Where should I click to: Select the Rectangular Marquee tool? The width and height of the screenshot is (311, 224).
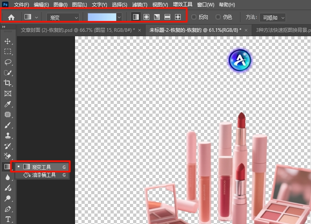click(7, 52)
